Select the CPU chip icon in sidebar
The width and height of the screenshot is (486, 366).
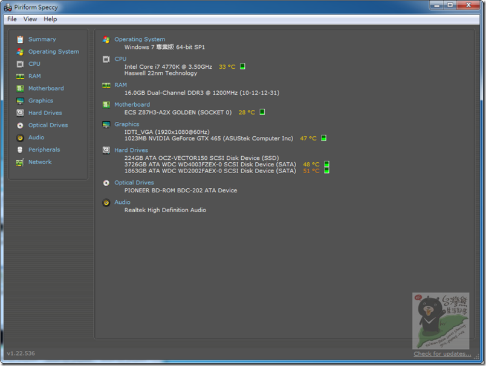20,64
